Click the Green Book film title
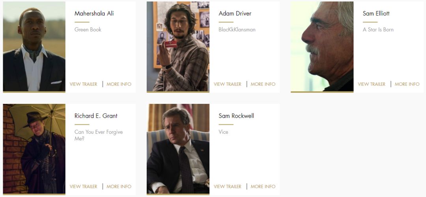This screenshot has height=197, width=426. (x=88, y=29)
